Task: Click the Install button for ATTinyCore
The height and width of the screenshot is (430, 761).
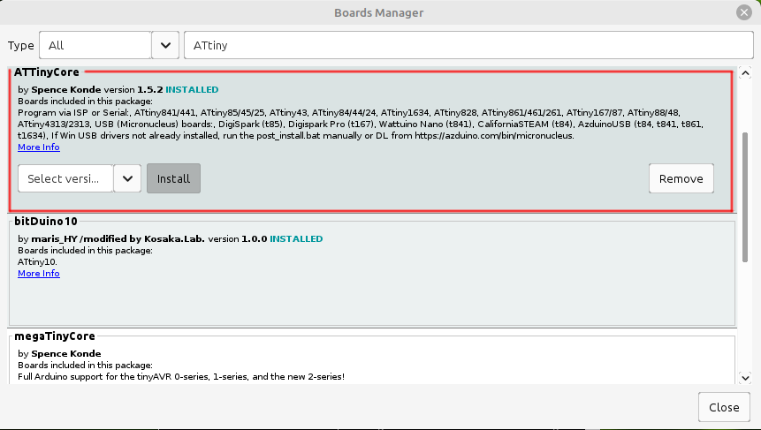Action: point(174,178)
